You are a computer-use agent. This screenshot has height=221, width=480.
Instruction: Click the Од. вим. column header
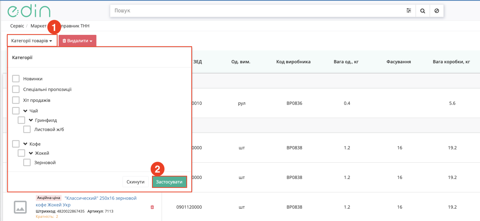241,62
